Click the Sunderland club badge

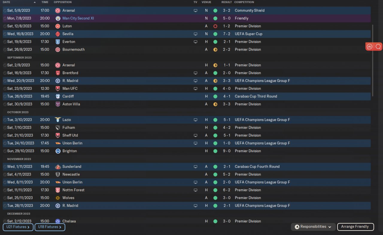tap(58, 167)
